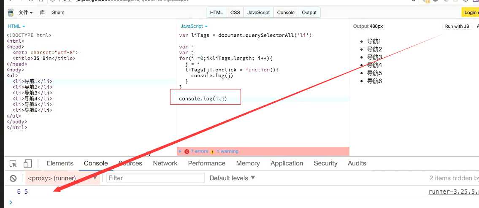Image resolution: width=479 pixels, height=208 pixels.
Task: Click the JS Bin title line in HTML
Action: tap(44, 58)
